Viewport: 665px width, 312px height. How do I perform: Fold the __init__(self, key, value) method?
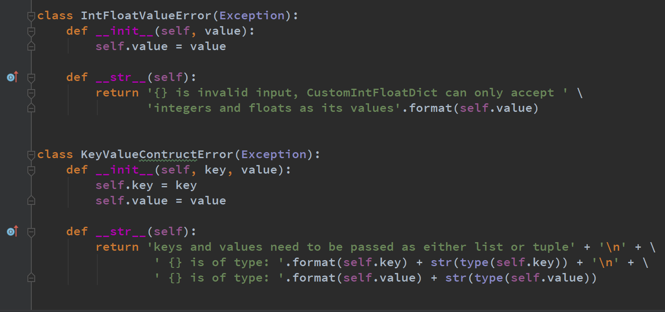31,170
